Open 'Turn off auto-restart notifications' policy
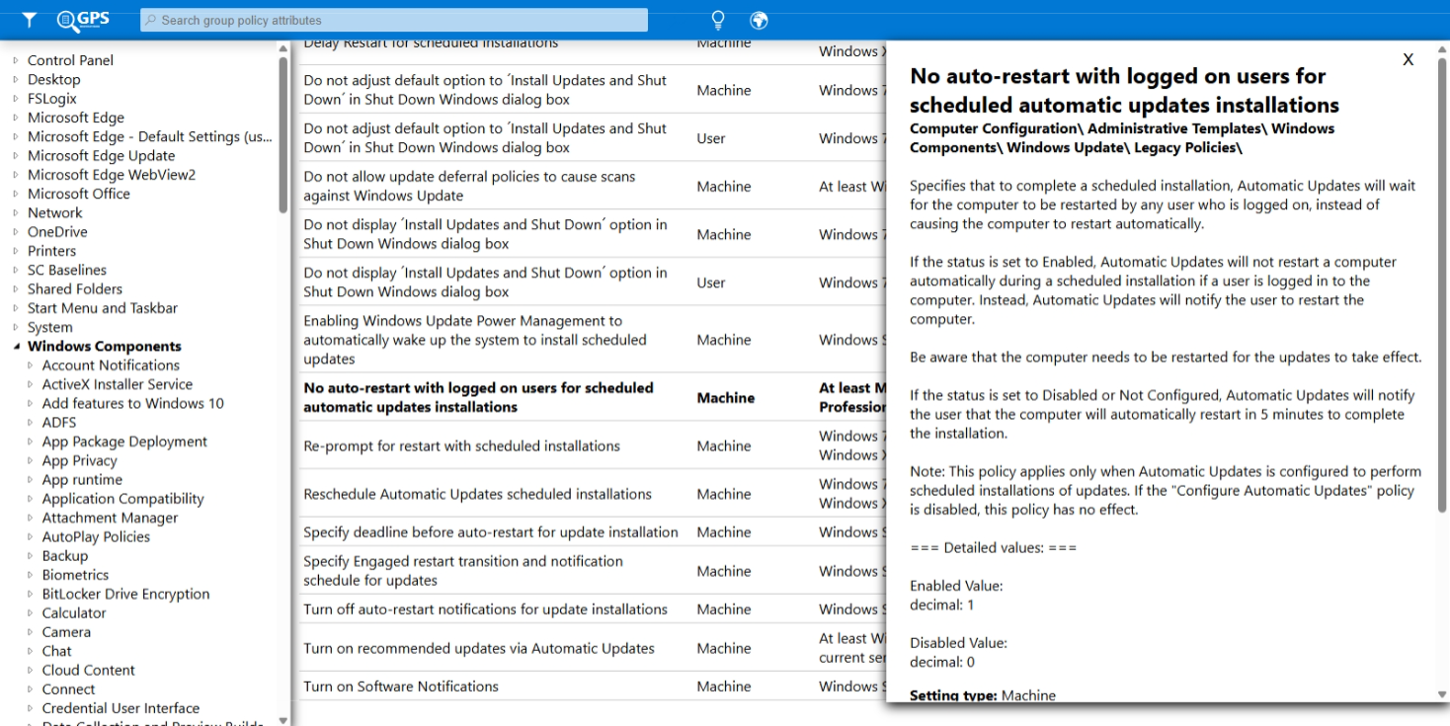Screen dimensions: 1450x726 (592, 609)
